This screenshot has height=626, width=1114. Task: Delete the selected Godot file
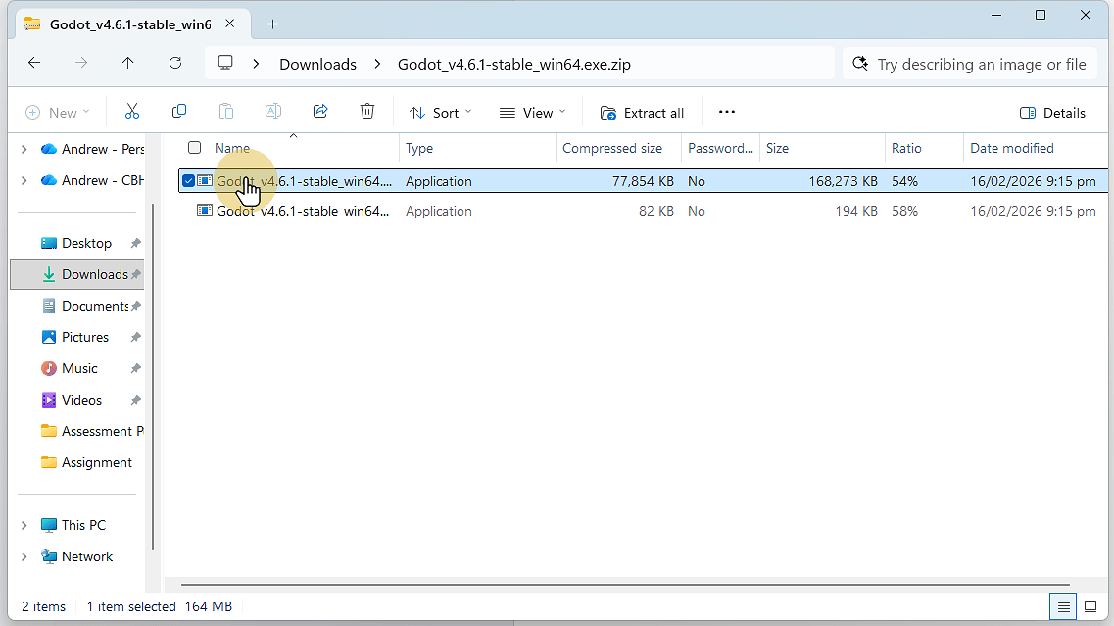(x=367, y=111)
